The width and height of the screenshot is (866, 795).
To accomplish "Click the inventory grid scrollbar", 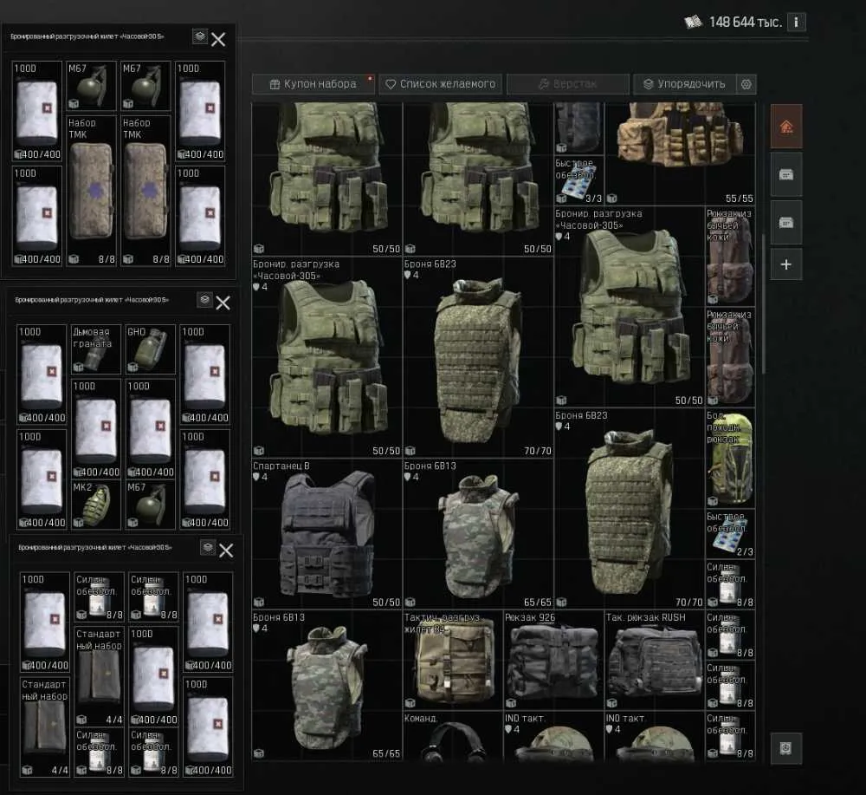I will point(764,304).
